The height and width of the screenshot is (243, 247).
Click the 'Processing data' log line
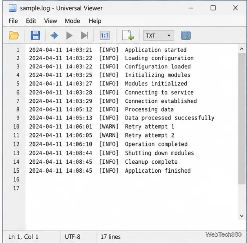tap(101, 109)
